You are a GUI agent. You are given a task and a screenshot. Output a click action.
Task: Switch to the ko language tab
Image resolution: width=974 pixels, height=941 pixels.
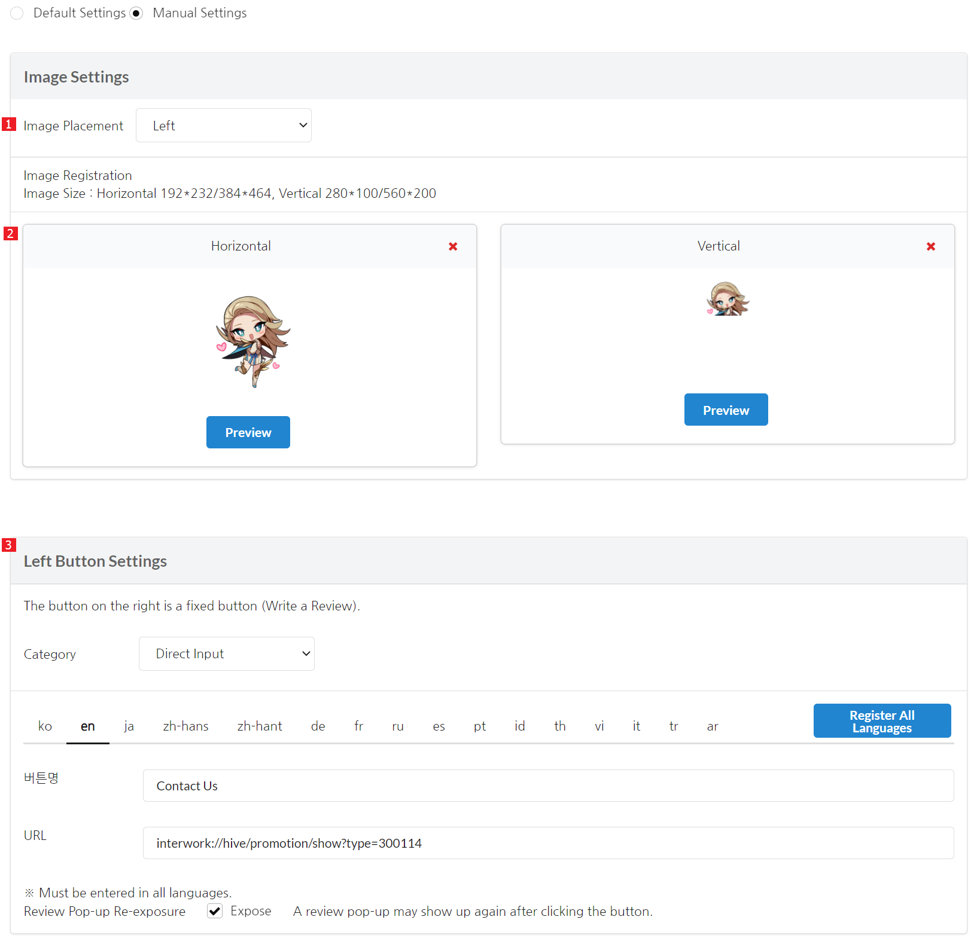coord(45,726)
